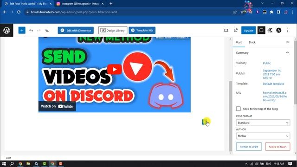Go forward in browser history
This screenshot has height=167, width=297.
[12, 12]
